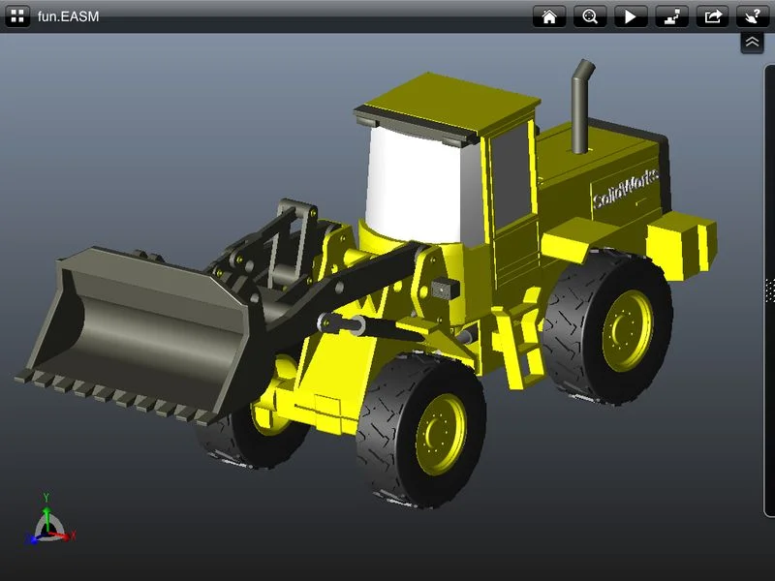Share the model via export icon
This screenshot has height=581, width=775.
pos(712,16)
